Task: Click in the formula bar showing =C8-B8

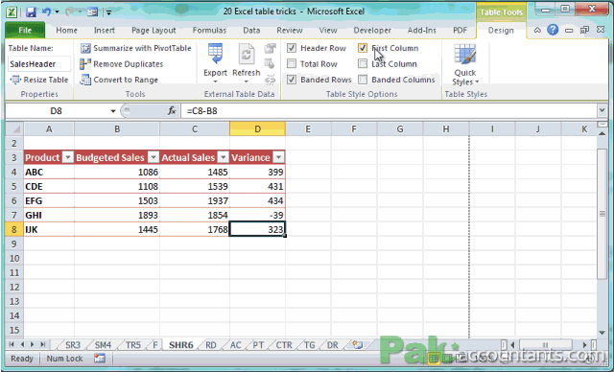Action: (x=388, y=111)
